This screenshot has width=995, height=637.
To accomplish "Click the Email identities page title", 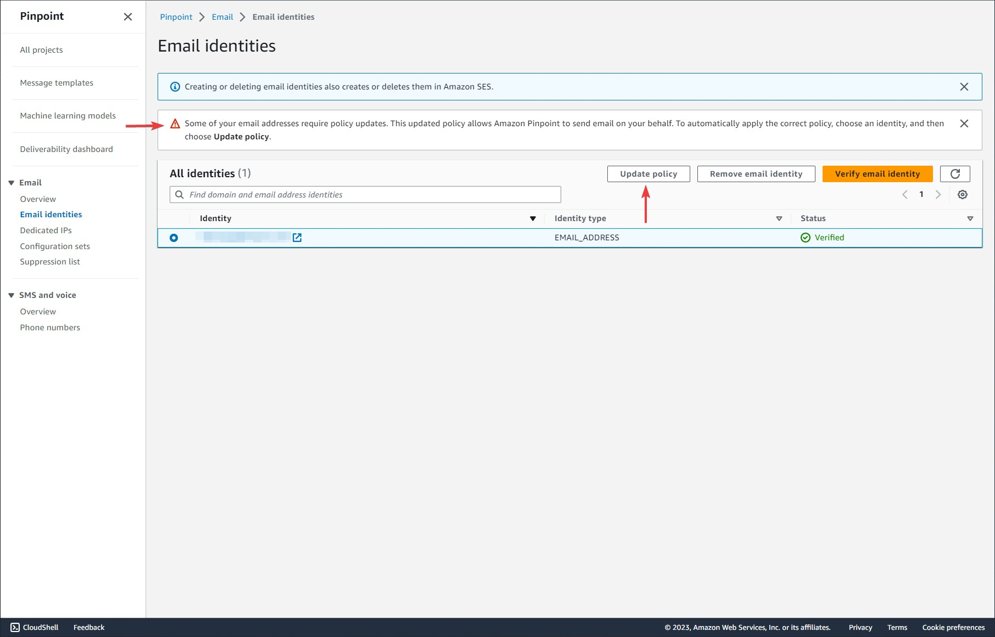I will [x=217, y=46].
